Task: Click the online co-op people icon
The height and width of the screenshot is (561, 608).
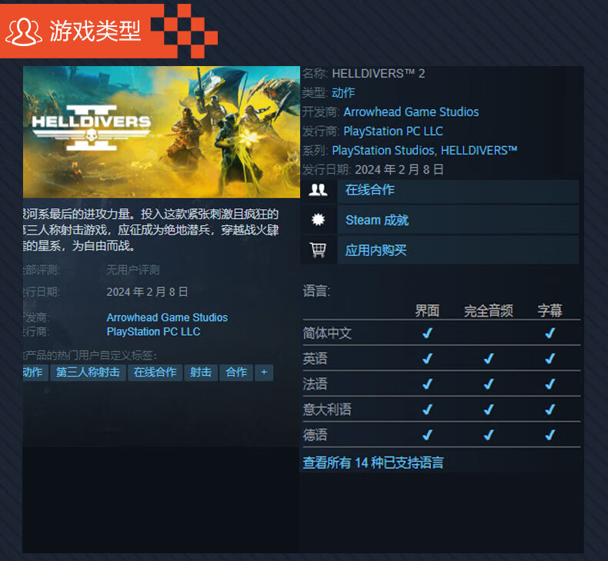Action: 318,190
